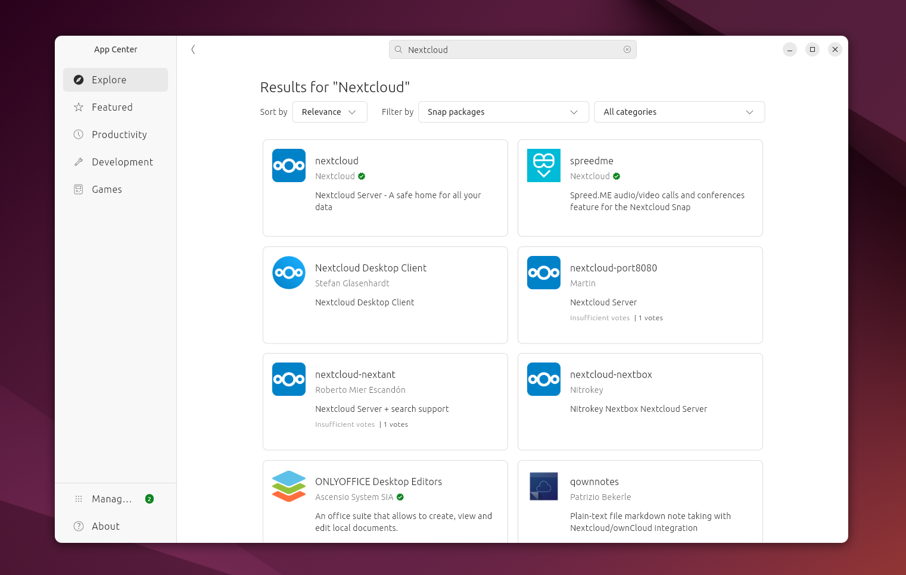Click the App Center title text
The width and height of the screenshot is (906, 575).
116,49
